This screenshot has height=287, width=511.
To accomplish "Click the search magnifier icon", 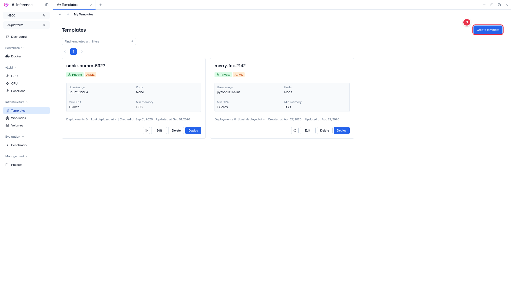I will 132,41.
